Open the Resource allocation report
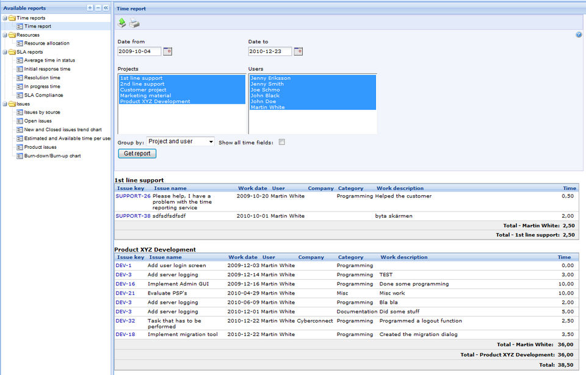This screenshot has width=586, height=375. pos(46,43)
